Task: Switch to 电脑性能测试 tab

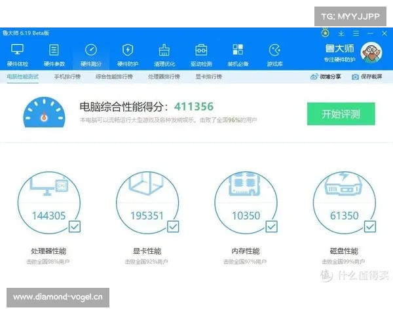Action: (x=22, y=77)
